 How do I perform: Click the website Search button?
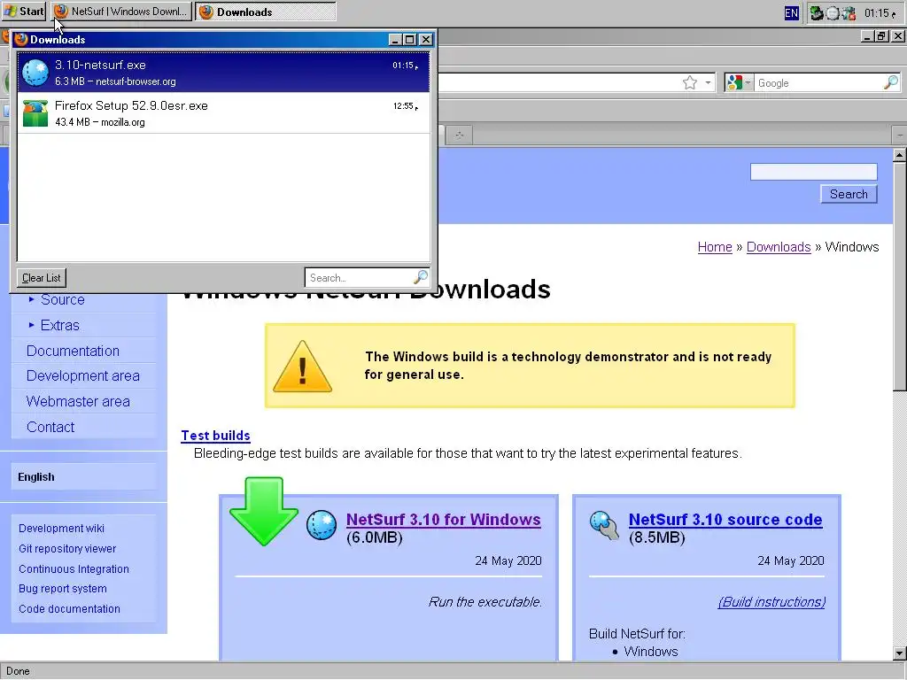849,194
